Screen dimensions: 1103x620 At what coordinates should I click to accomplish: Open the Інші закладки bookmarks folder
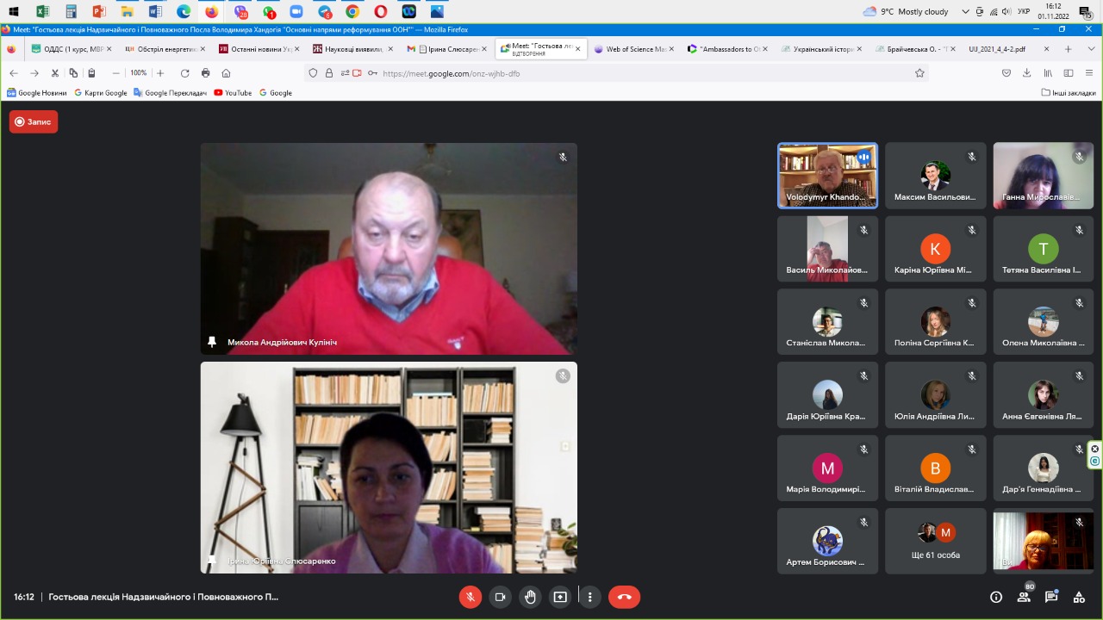[1069, 93]
